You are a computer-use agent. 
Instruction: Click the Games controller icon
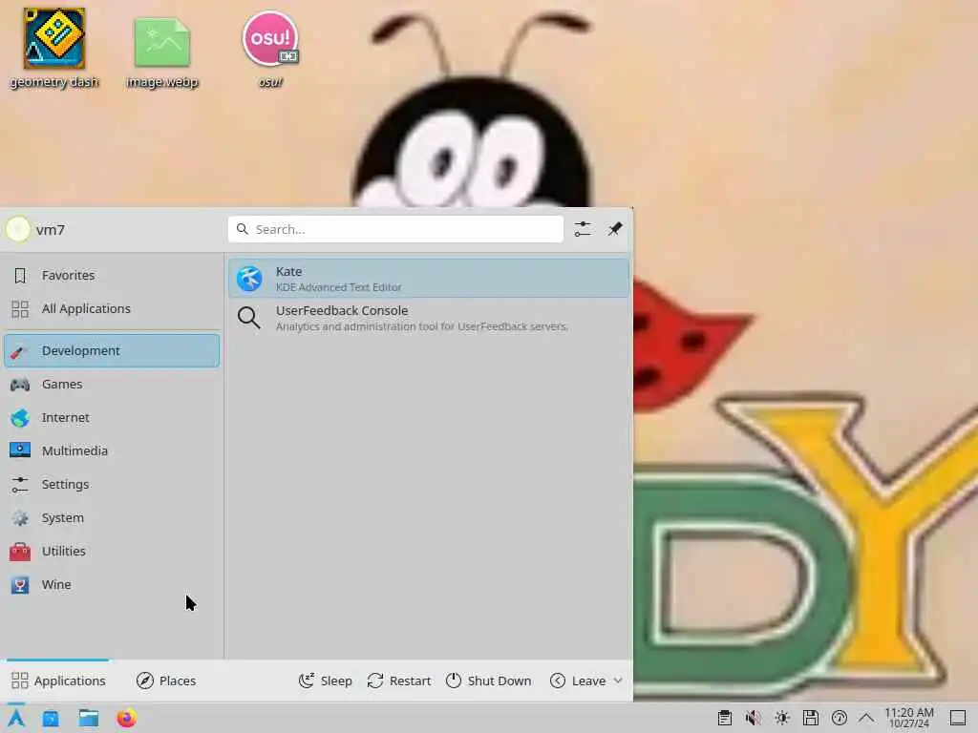[20, 384]
